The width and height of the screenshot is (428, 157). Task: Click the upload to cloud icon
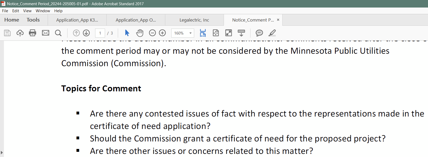(x=20, y=33)
